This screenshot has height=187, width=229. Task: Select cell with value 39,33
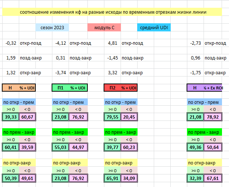pyautogui.click(x=11, y=117)
